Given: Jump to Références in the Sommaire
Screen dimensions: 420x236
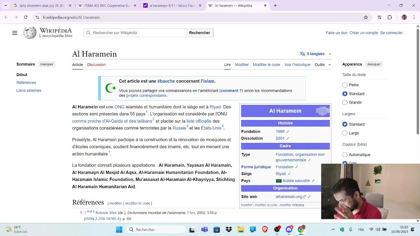Looking at the screenshot, I should (x=26, y=83).
